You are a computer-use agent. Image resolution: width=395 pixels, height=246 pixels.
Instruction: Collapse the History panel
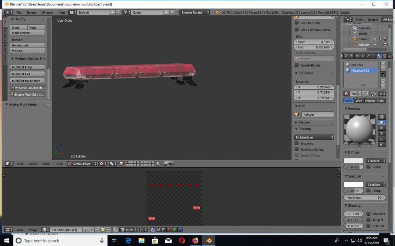(12, 19)
